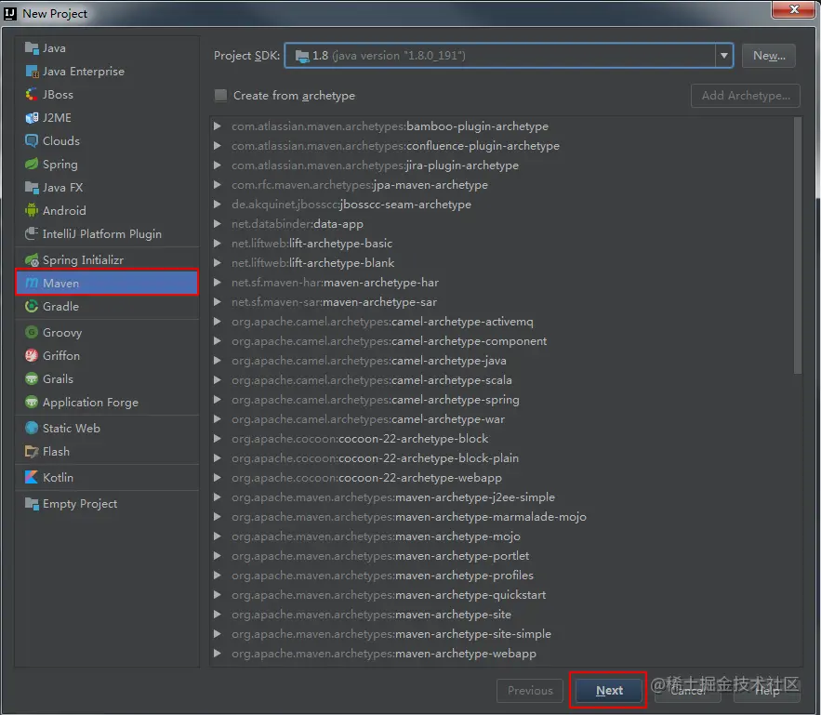The width and height of the screenshot is (821, 715).
Task: Expand the camel-archetype-spring node
Action: click(218, 400)
